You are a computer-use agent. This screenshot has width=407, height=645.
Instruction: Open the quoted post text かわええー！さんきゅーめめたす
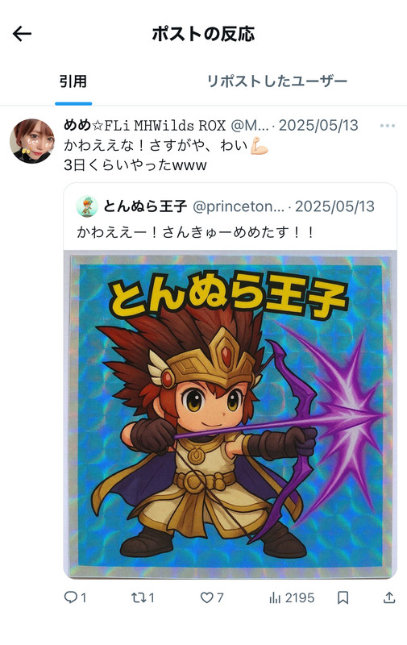click(195, 232)
